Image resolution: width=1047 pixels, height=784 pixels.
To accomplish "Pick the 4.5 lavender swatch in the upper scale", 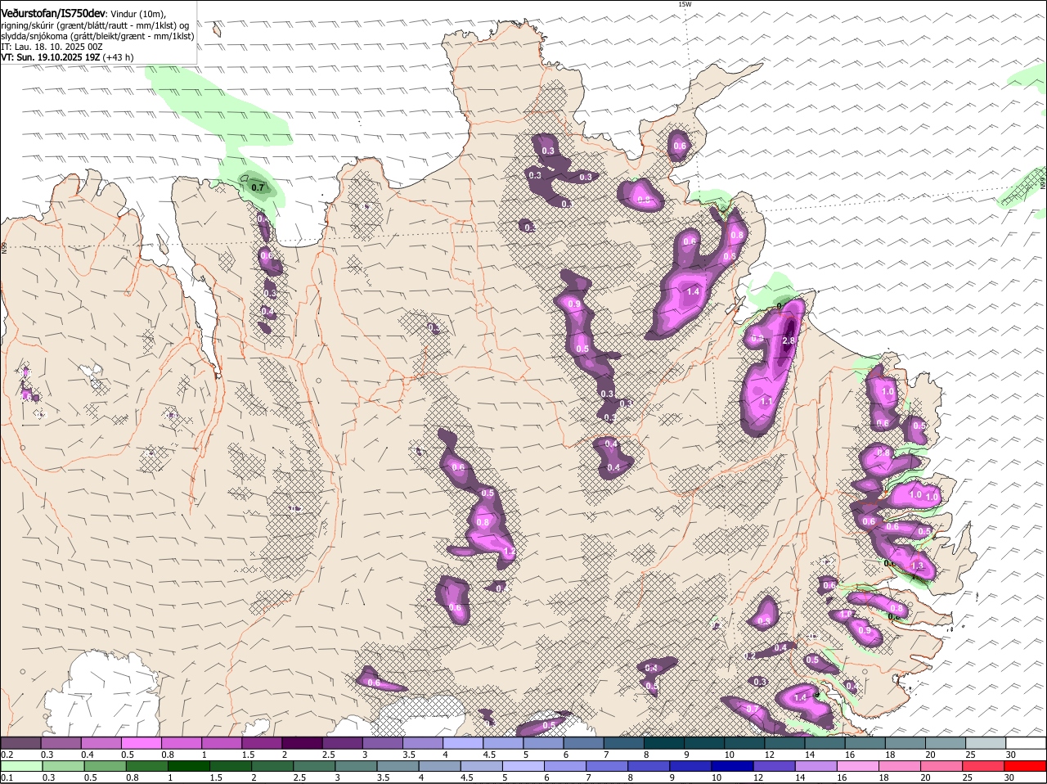I will 503,742.
